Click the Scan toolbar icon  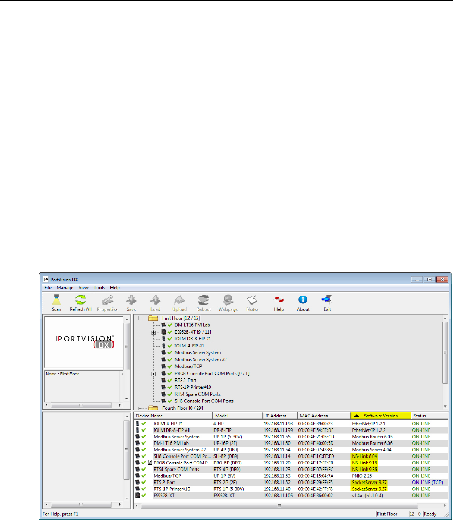pyautogui.click(x=56, y=300)
